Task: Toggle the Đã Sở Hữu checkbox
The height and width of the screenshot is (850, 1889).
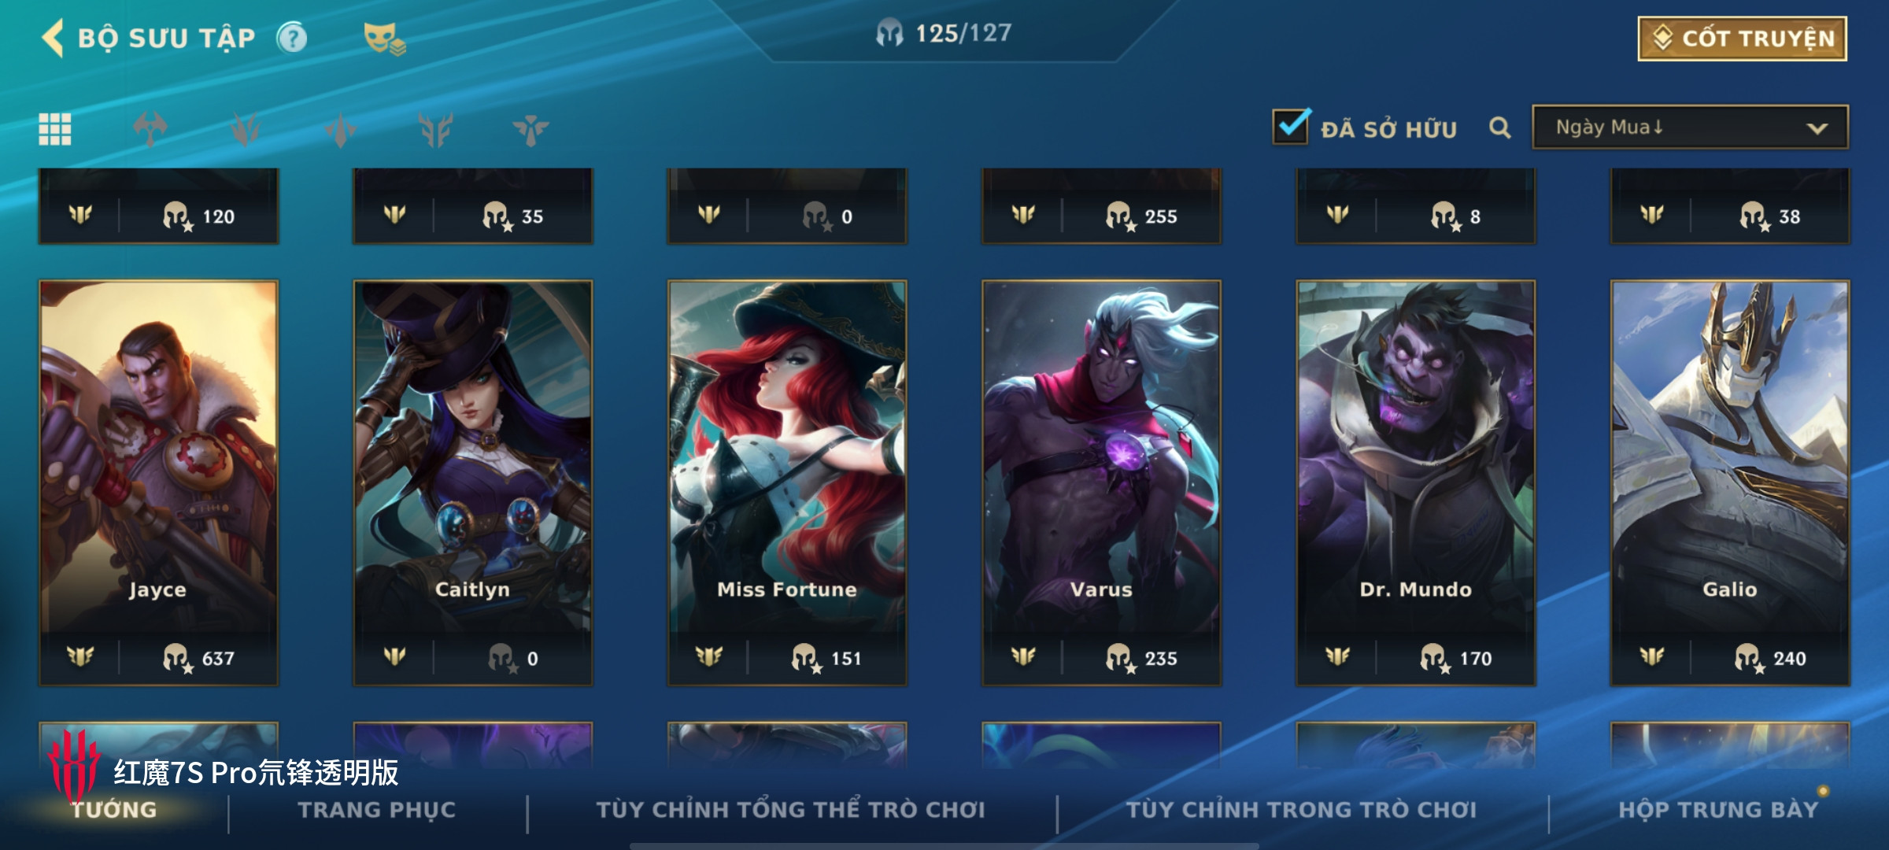Action: [x=1292, y=127]
